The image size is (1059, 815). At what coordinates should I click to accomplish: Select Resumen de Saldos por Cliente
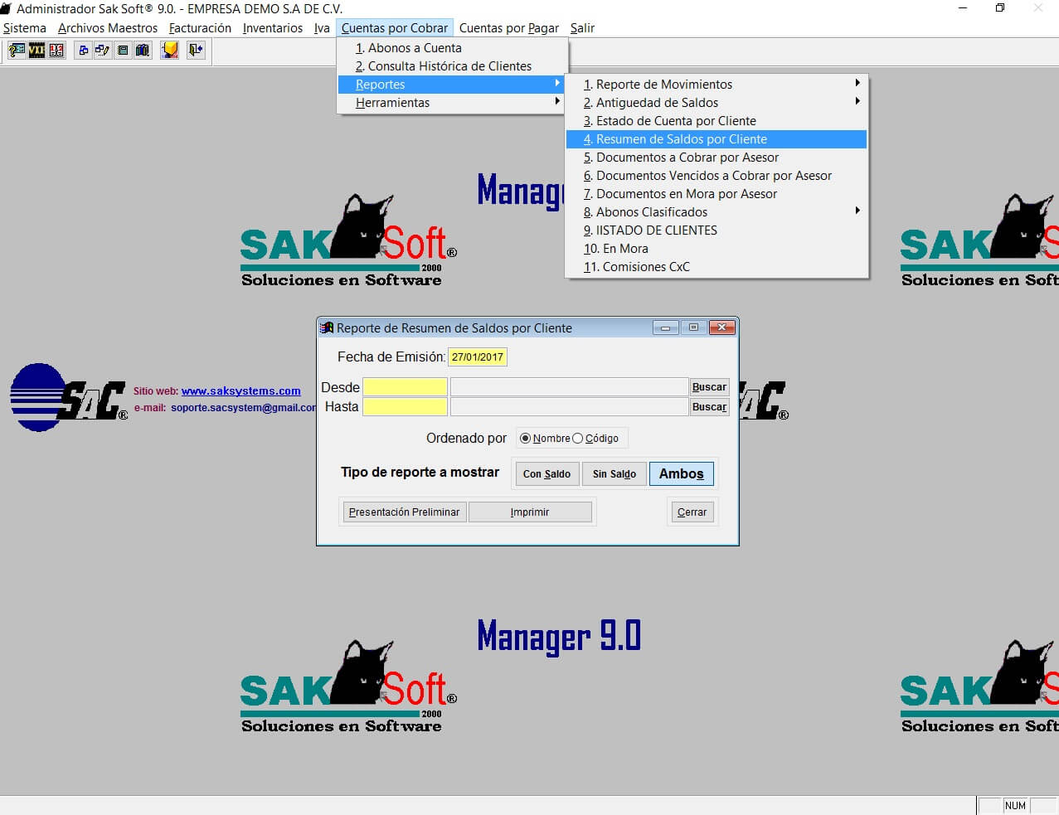(717, 139)
